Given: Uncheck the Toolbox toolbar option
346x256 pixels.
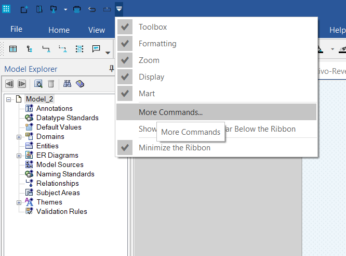Looking at the screenshot, I should click(125, 27).
